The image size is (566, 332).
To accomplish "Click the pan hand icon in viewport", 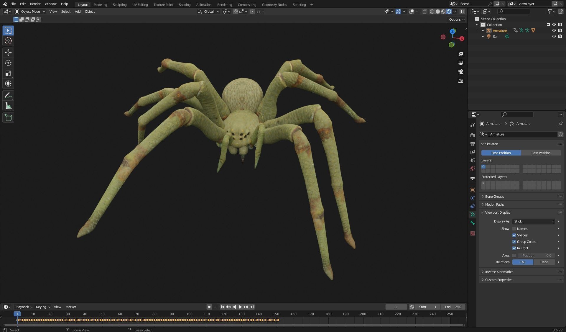I will point(461,63).
